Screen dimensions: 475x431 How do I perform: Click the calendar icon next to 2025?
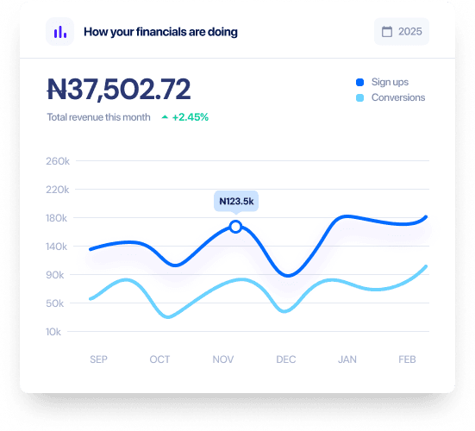point(387,32)
